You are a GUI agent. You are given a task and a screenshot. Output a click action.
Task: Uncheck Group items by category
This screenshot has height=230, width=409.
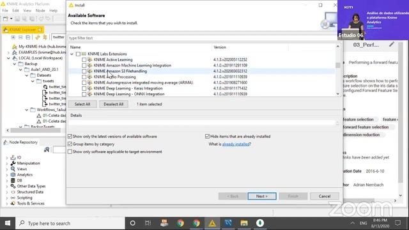click(x=70, y=144)
